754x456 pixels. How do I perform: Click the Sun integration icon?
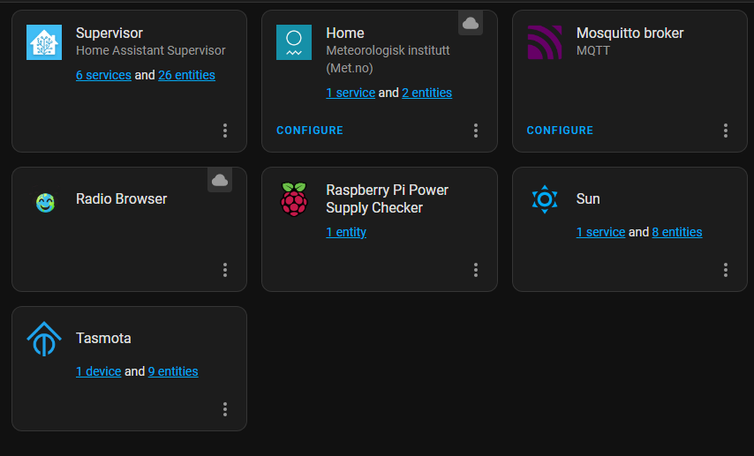[x=545, y=199]
